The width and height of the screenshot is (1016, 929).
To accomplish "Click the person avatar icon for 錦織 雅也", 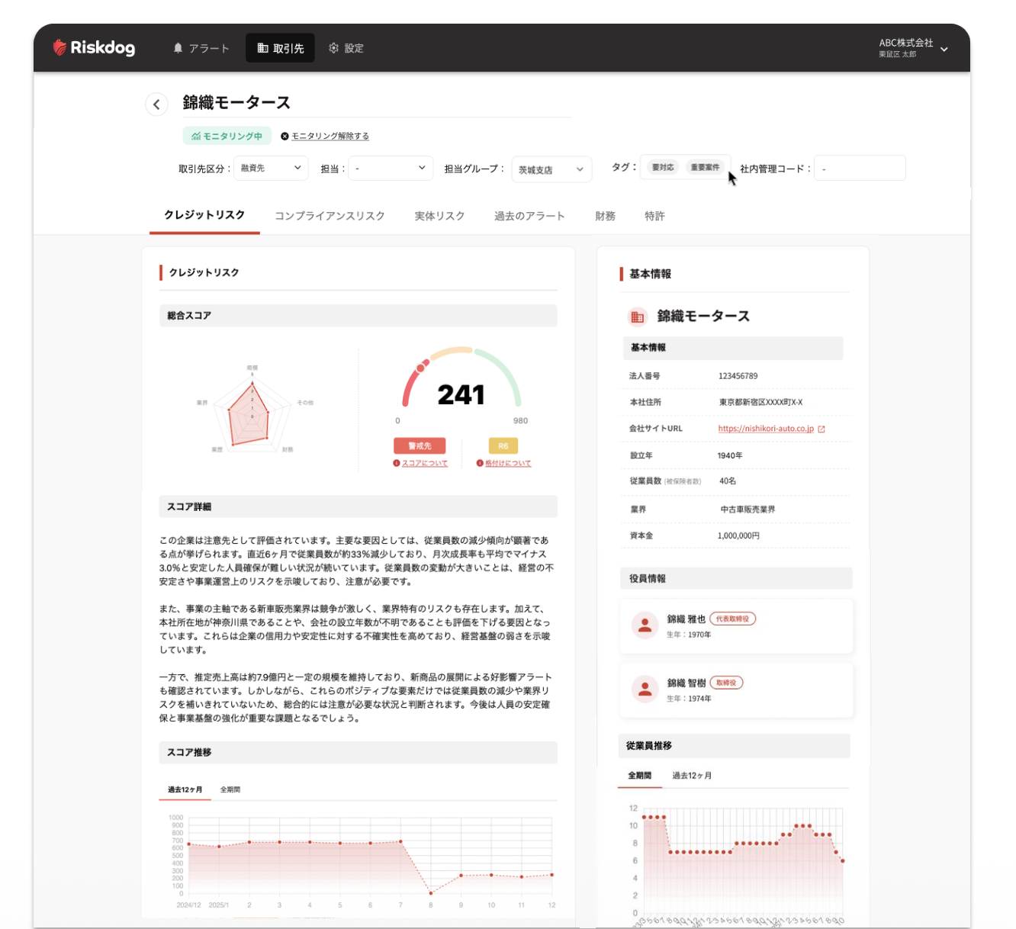I will click(644, 625).
